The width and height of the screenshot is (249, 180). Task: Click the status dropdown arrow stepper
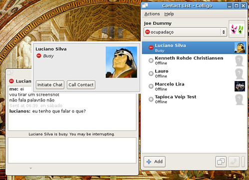pyautogui.click(x=224, y=32)
